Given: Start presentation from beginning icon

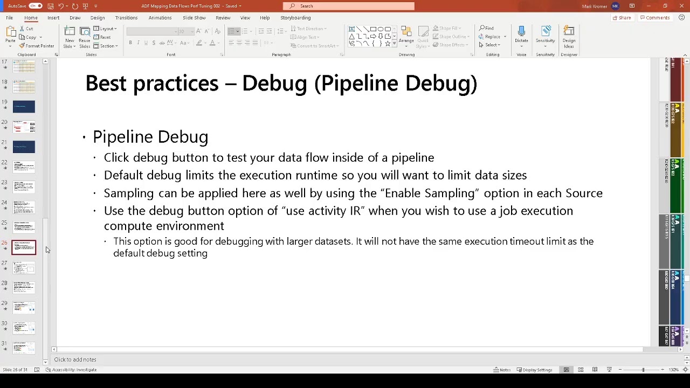Looking at the screenshot, I should tap(85, 6).
